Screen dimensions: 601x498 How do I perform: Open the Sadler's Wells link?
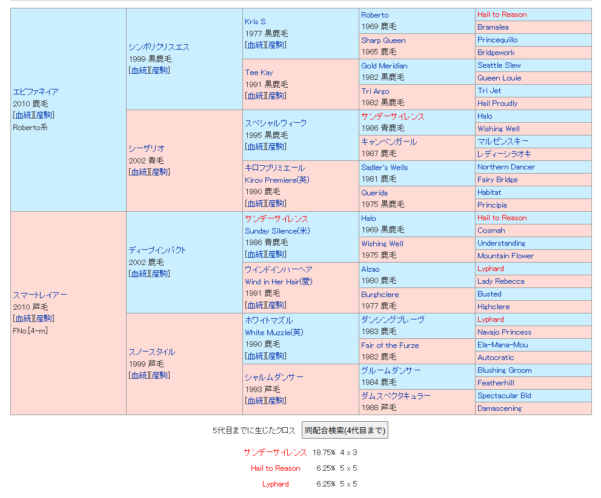385,167
